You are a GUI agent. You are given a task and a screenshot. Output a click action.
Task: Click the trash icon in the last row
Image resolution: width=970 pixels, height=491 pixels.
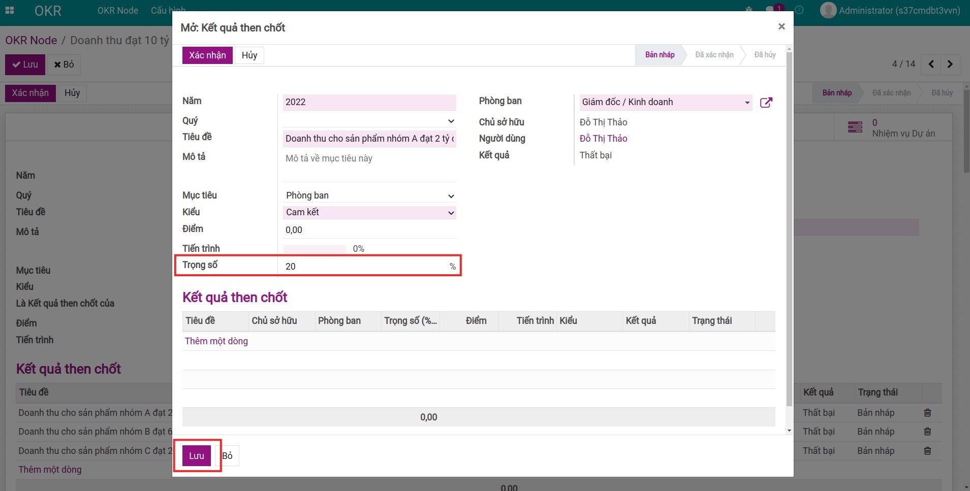coord(927,451)
